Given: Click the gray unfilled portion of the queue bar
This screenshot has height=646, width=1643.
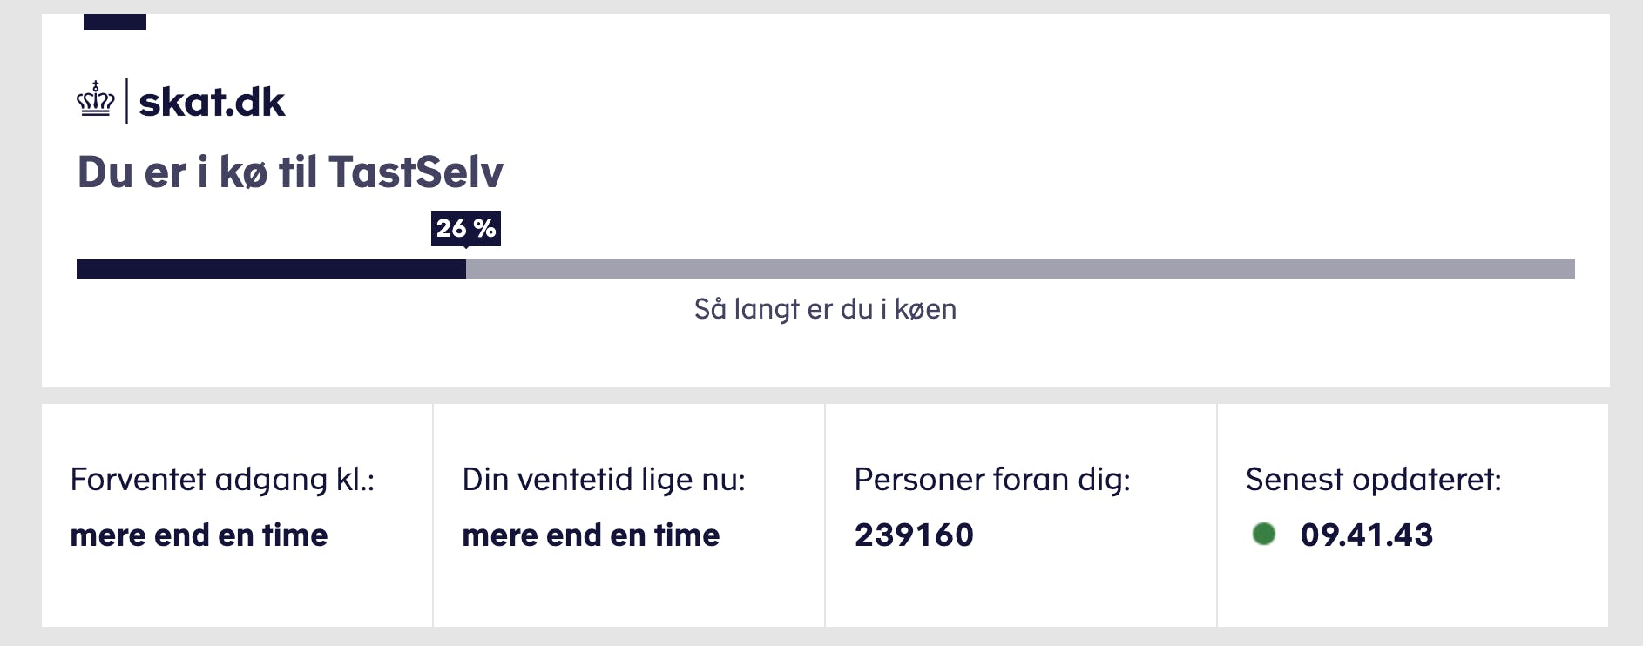Looking at the screenshot, I should click(1019, 268).
